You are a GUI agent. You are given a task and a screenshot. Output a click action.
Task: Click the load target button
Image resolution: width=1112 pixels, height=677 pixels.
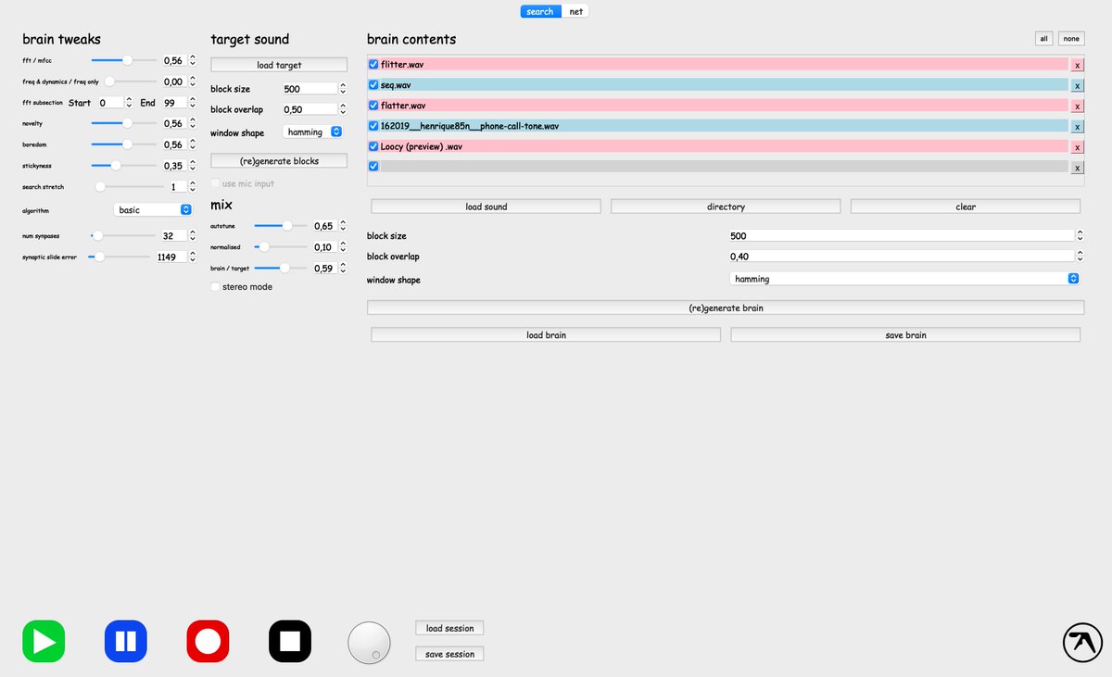click(279, 65)
